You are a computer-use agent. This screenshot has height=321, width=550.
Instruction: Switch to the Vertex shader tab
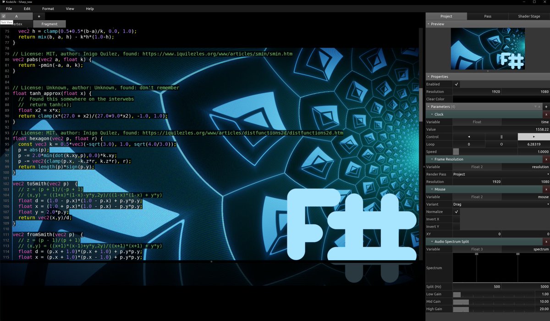click(16, 24)
